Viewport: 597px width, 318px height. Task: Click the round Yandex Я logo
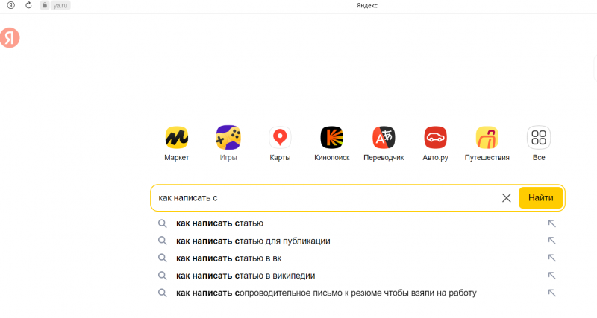coord(10,38)
